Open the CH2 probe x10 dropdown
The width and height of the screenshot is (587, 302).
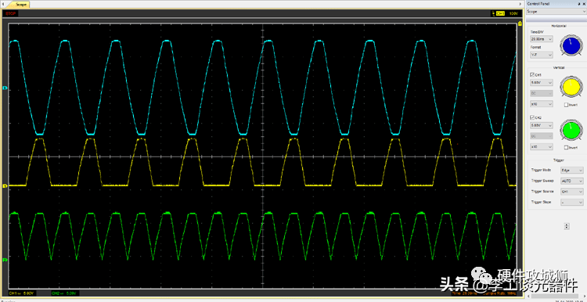point(542,147)
